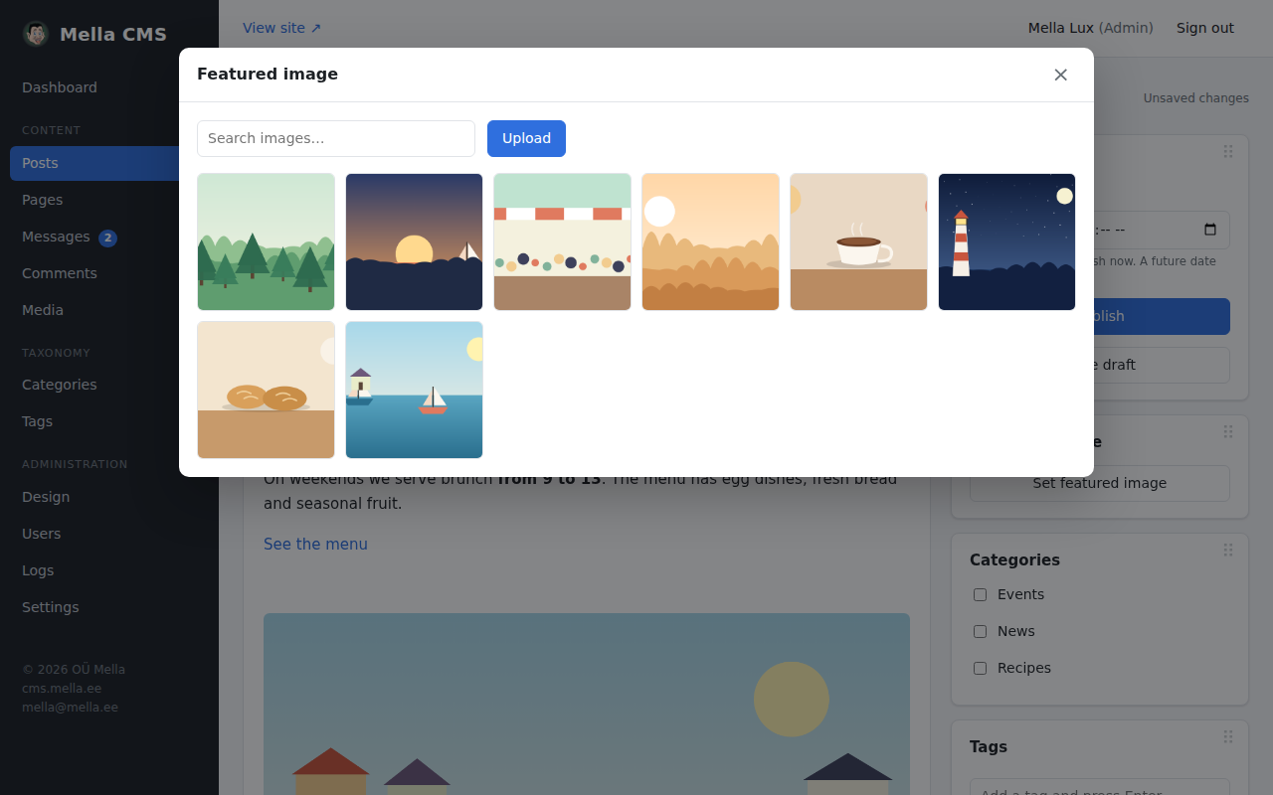
Task: Click the Mella CMS logo avatar
Action: coord(36,34)
